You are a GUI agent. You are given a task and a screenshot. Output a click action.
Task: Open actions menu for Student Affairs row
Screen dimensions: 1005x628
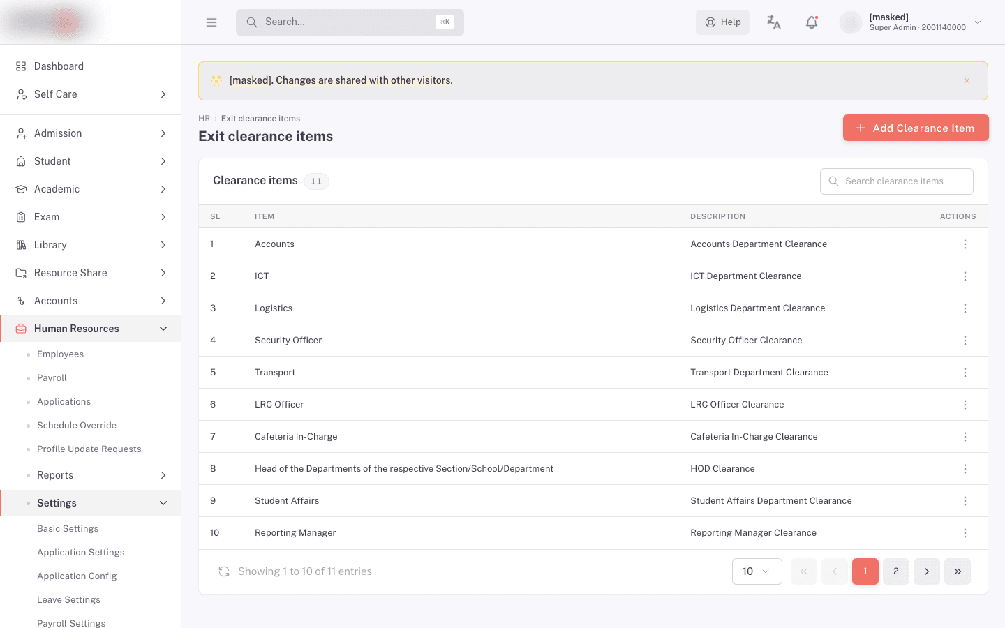(x=965, y=501)
